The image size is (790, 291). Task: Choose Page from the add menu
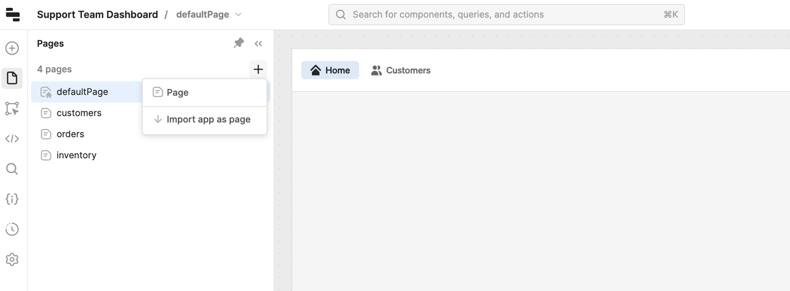tap(178, 93)
